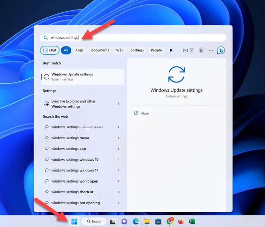
Task: Select 'windows settings windows 11' suggestion
Action: click(82, 170)
